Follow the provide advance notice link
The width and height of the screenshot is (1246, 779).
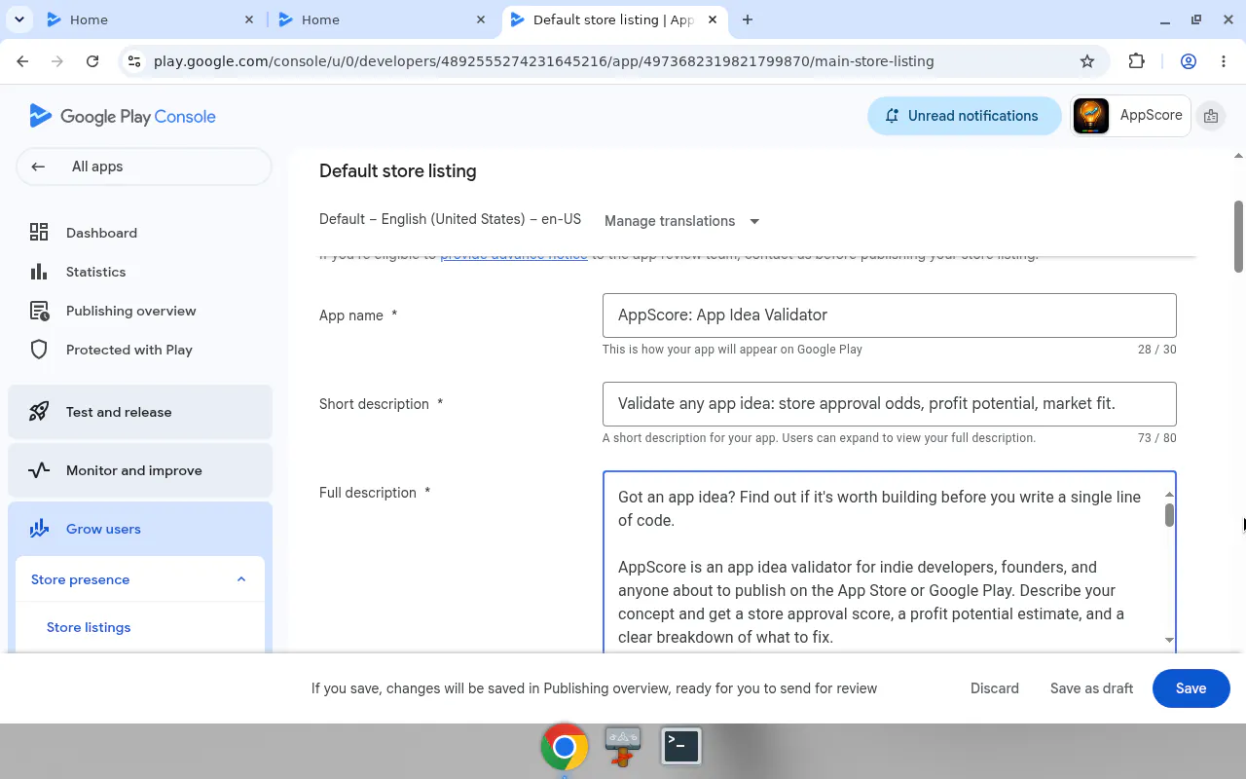coord(514,256)
